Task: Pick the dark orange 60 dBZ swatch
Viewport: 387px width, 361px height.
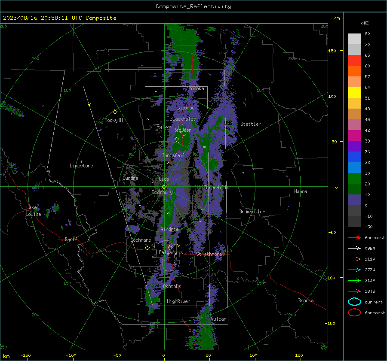Action: (x=354, y=71)
